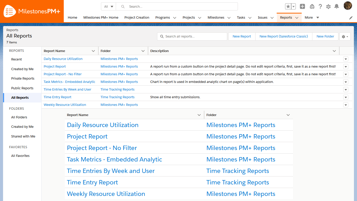Open Report Name column menu in enlarged table
Image resolution: width=357 pixels, height=201 pixels.
point(199,115)
